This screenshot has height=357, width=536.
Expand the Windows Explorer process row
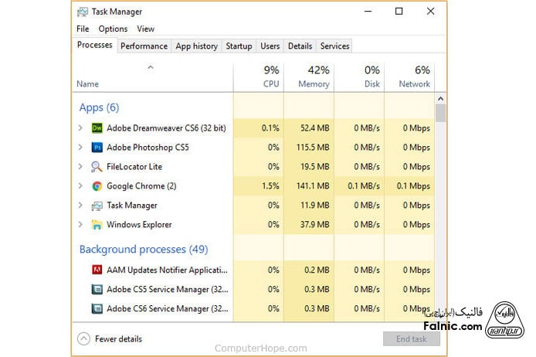click(80, 225)
